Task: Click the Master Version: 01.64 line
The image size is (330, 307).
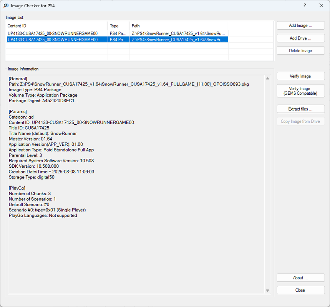Action: 30,139
